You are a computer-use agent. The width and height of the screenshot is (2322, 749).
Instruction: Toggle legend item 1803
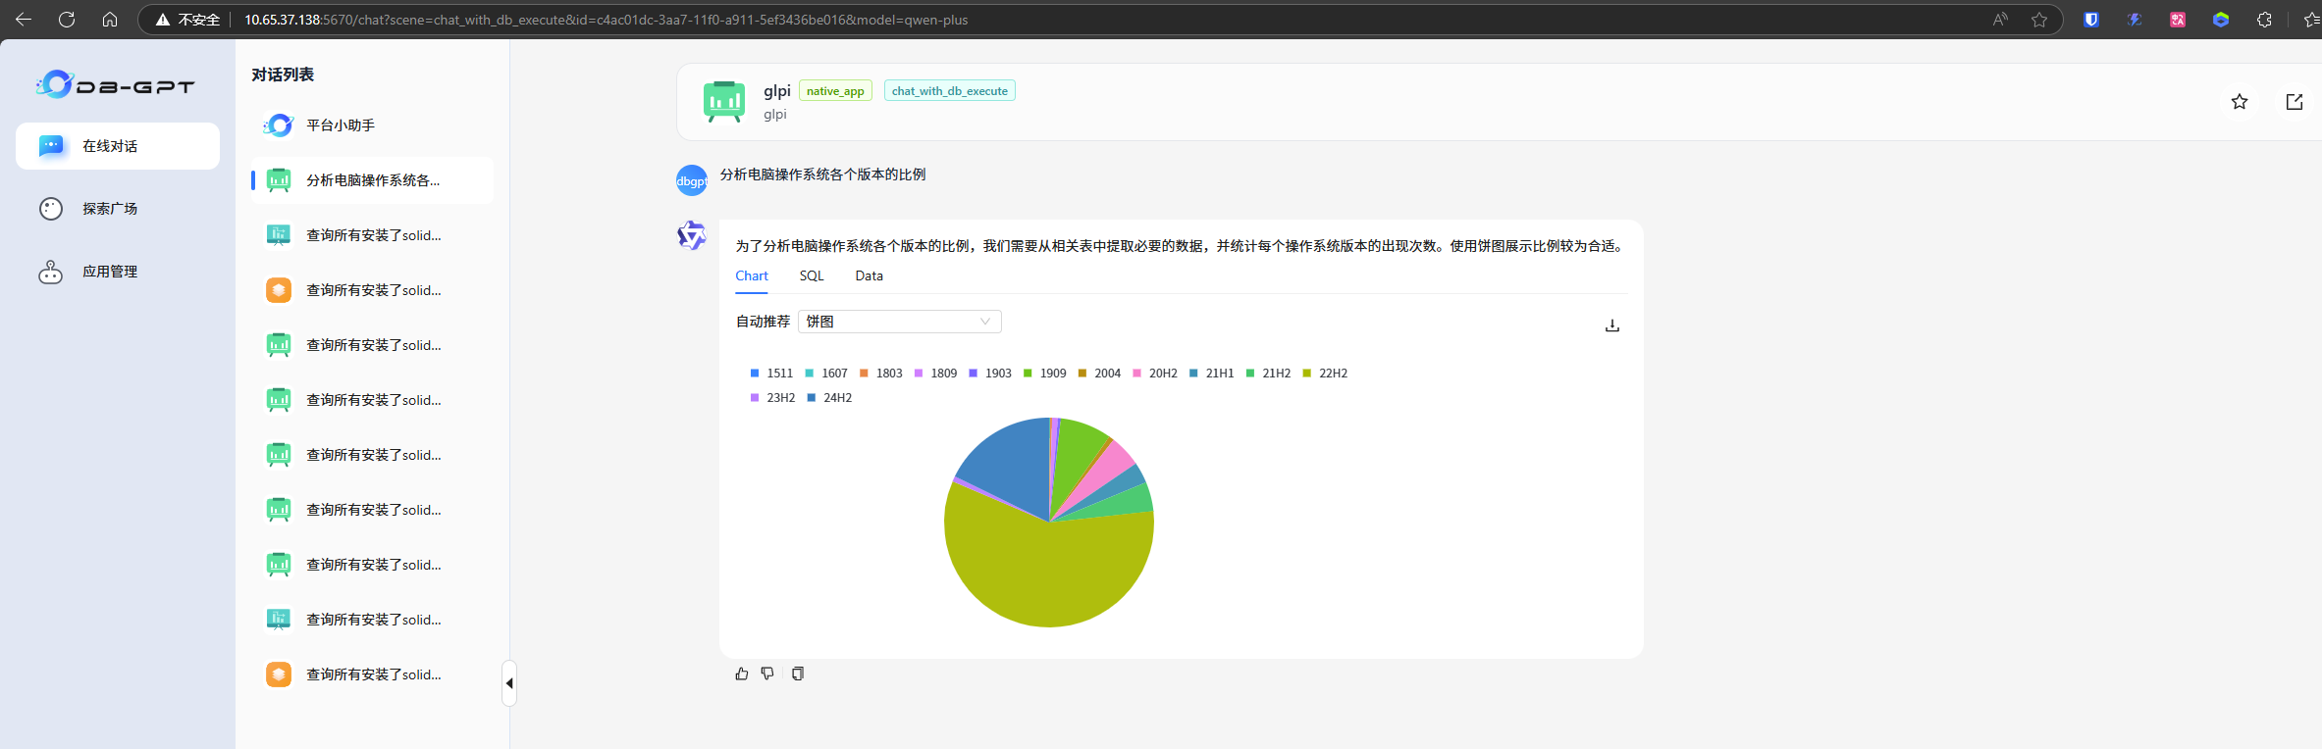(880, 374)
